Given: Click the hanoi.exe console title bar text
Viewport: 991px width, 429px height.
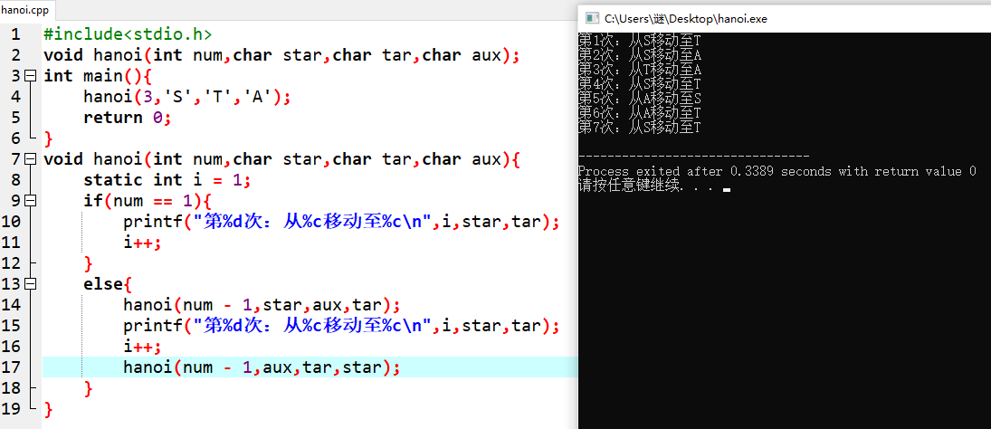Looking at the screenshot, I should tap(686, 18).
